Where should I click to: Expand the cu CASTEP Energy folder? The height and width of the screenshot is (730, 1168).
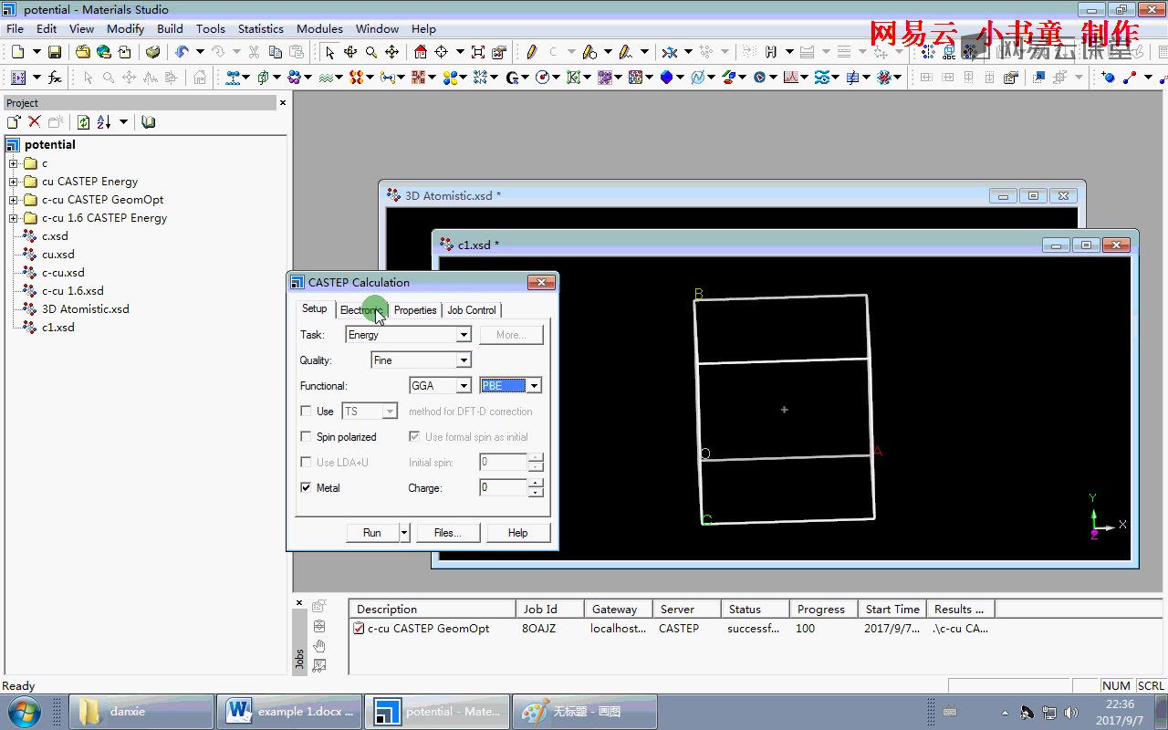pyautogui.click(x=14, y=182)
